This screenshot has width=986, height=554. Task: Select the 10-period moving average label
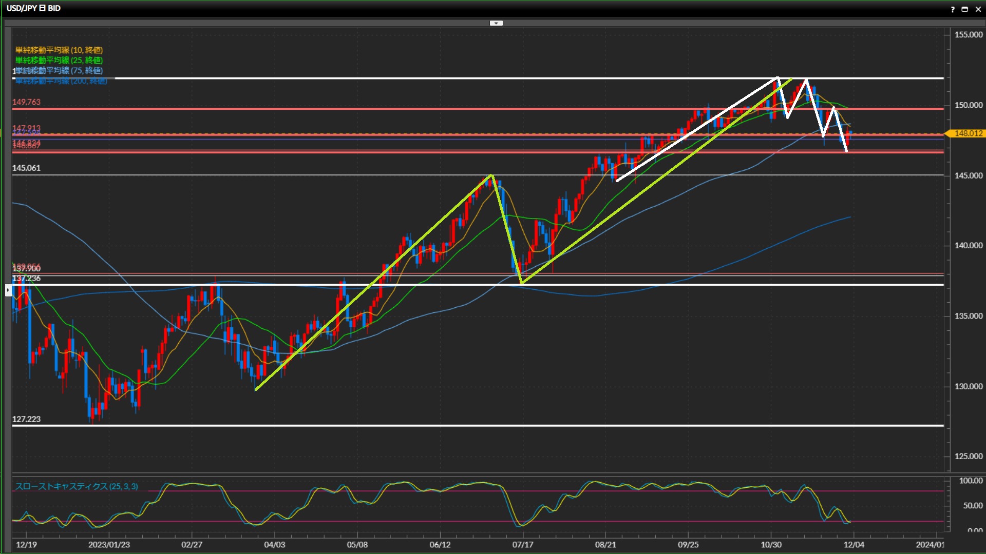click(x=59, y=50)
